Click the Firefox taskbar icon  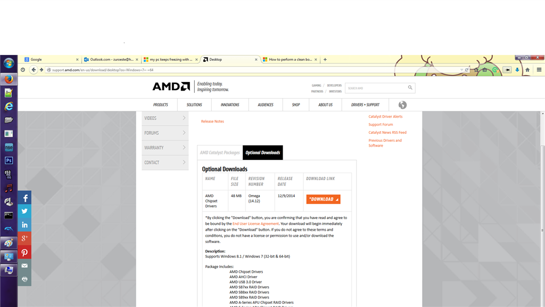pyautogui.click(x=9, y=79)
